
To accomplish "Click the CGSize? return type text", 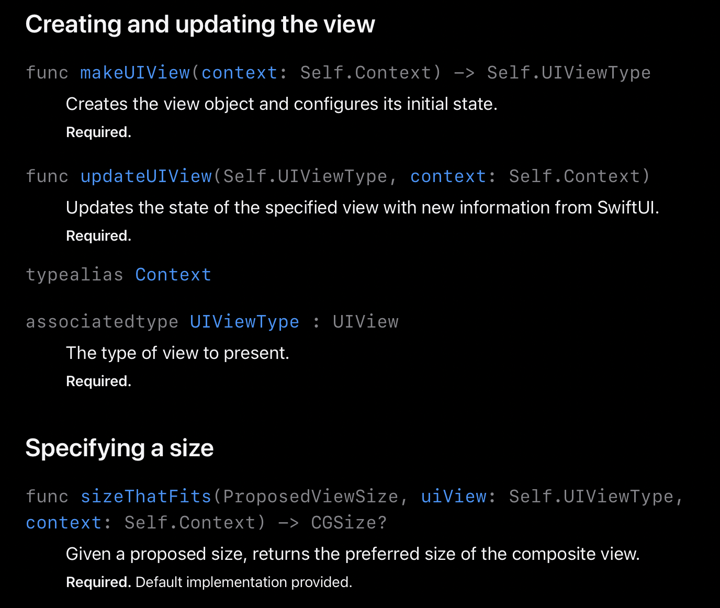I will click(x=348, y=522).
